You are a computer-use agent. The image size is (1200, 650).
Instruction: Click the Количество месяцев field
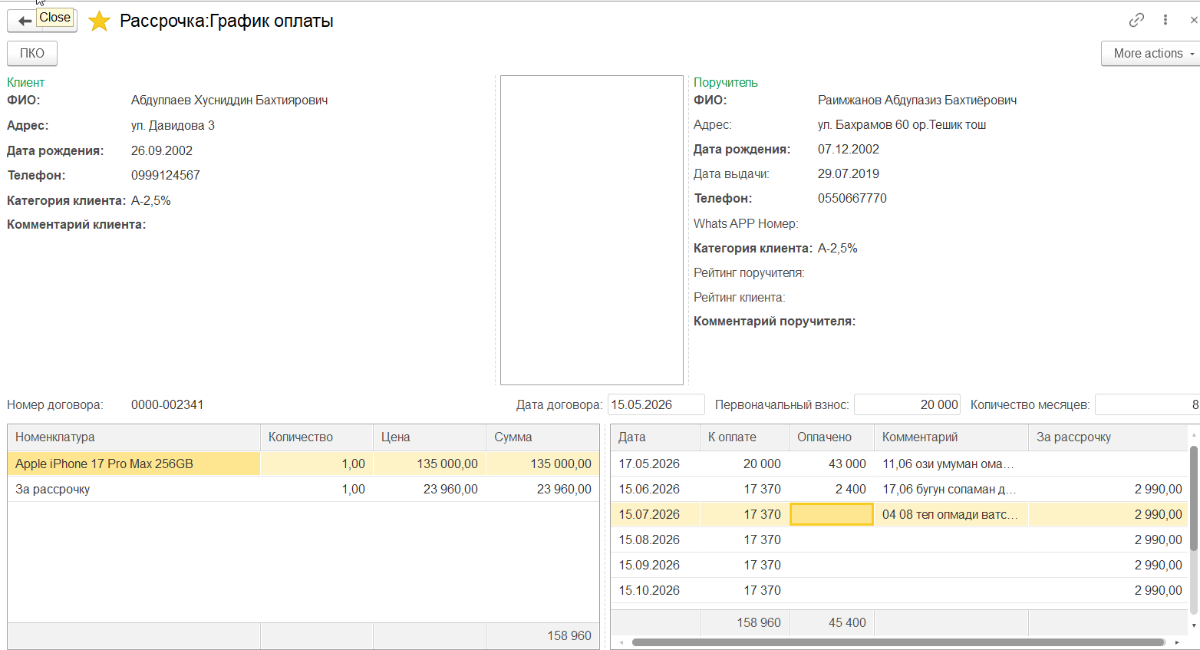1147,404
